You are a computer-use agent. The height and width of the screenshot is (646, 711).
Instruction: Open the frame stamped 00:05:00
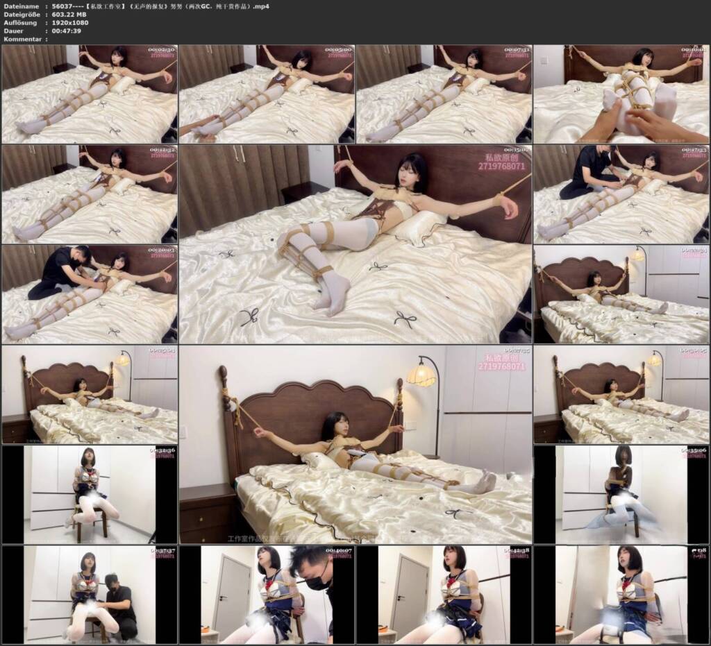pos(267,94)
